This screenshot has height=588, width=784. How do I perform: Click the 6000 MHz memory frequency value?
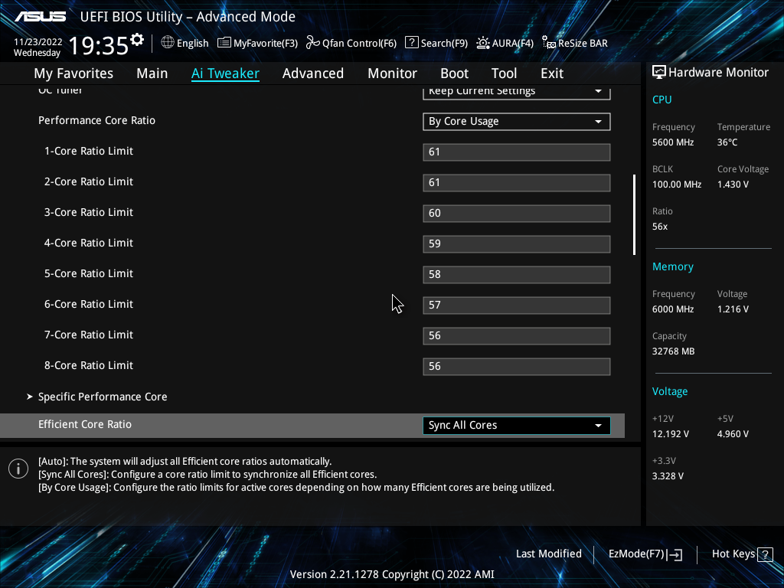pyautogui.click(x=672, y=309)
